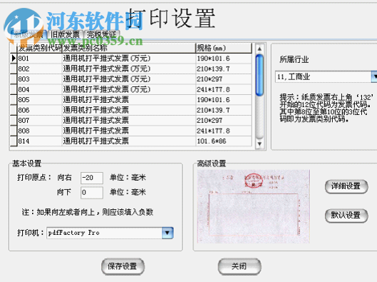Select row 803 in invoice table
This screenshot has height=282, width=377.
click(131, 79)
